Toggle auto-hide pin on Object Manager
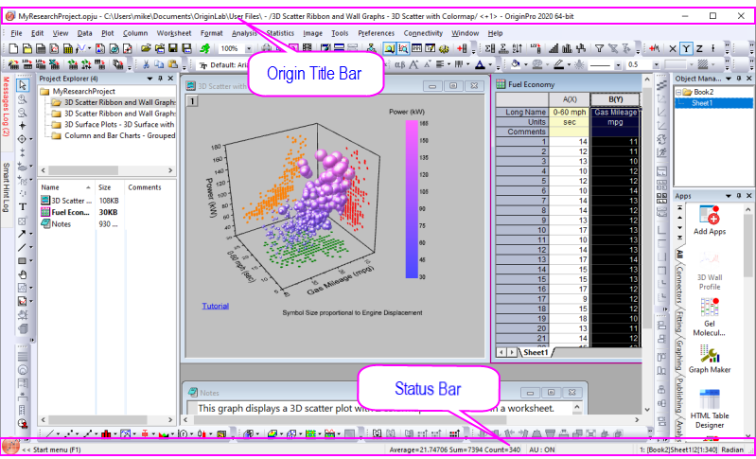This screenshot has width=756, height=459. [x=739, y=79]
